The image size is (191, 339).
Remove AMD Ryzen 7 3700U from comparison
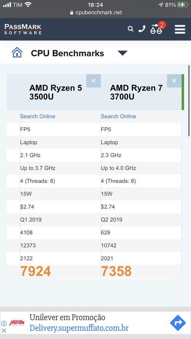tap(174, 81)
